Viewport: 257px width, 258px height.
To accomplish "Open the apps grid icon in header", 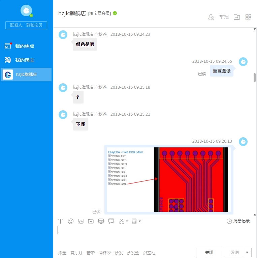I will tap(248, 17).
